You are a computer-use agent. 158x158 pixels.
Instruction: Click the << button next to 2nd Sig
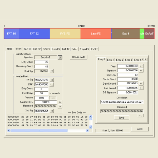tap(52, 111)
